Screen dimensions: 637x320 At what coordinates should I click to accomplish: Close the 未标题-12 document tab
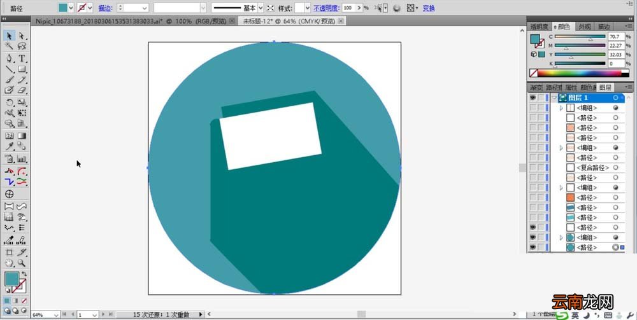coord(341,21)
